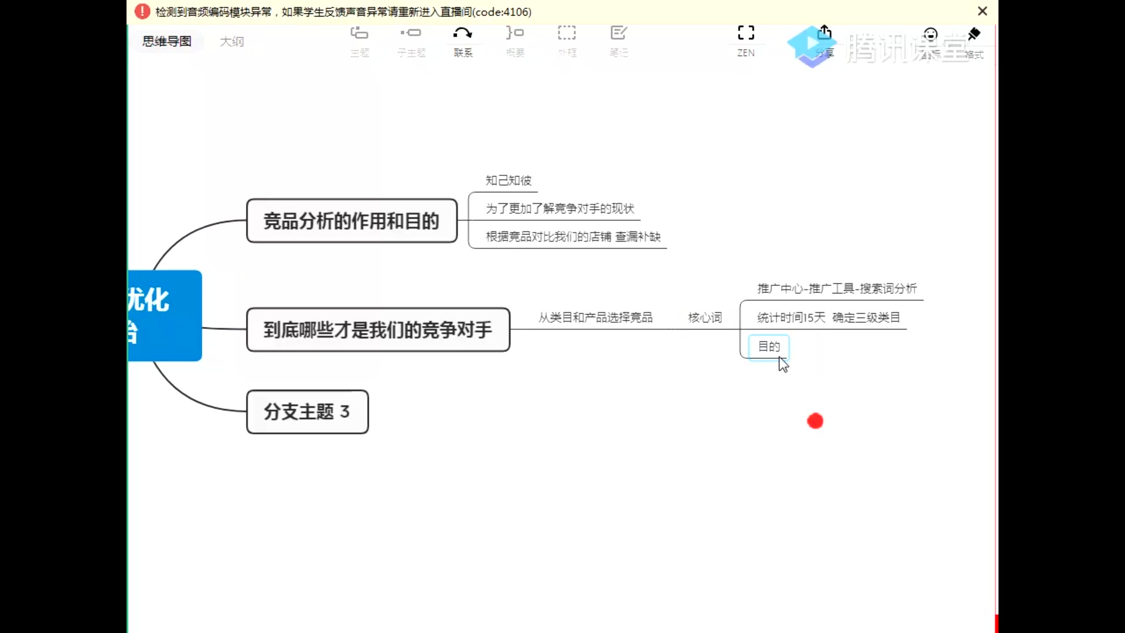
Task: Click the 为了更加了解竞争对手的现状 subtopic
Action: tap(560, 209)
